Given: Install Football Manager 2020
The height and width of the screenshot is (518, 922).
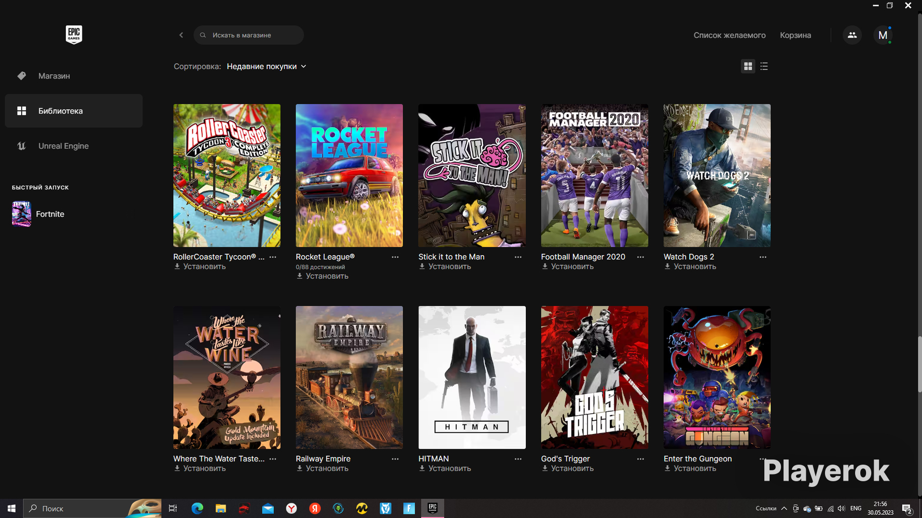Looking at the screenshot, I should (567, 267).
